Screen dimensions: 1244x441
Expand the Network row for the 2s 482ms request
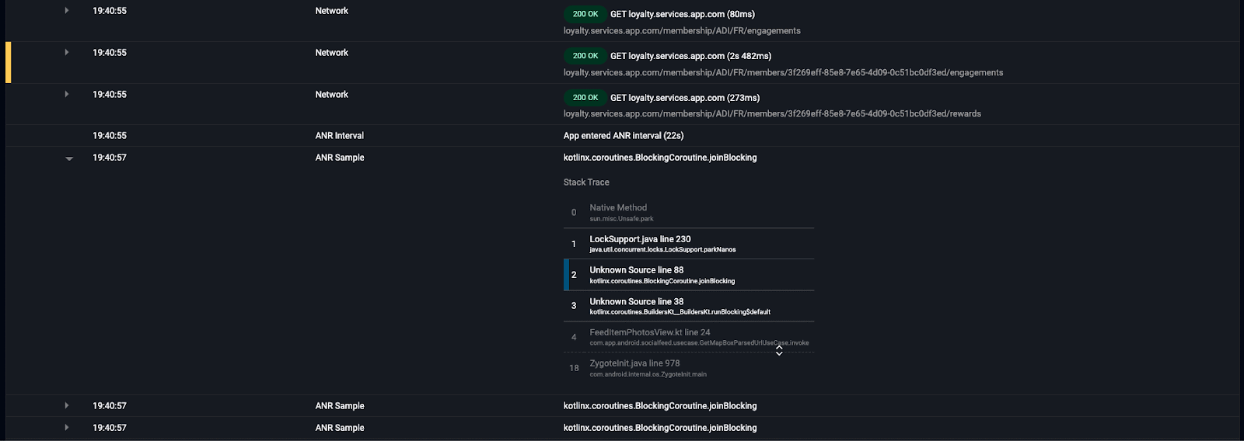[x=67, y=53]
